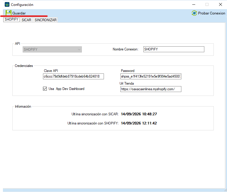Click the resize grip at window corner
The height and width of the screenshot is (192, 227).
point(226,190)
